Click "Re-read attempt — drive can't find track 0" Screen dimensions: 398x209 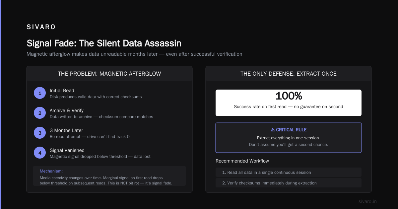click(90, 137)
